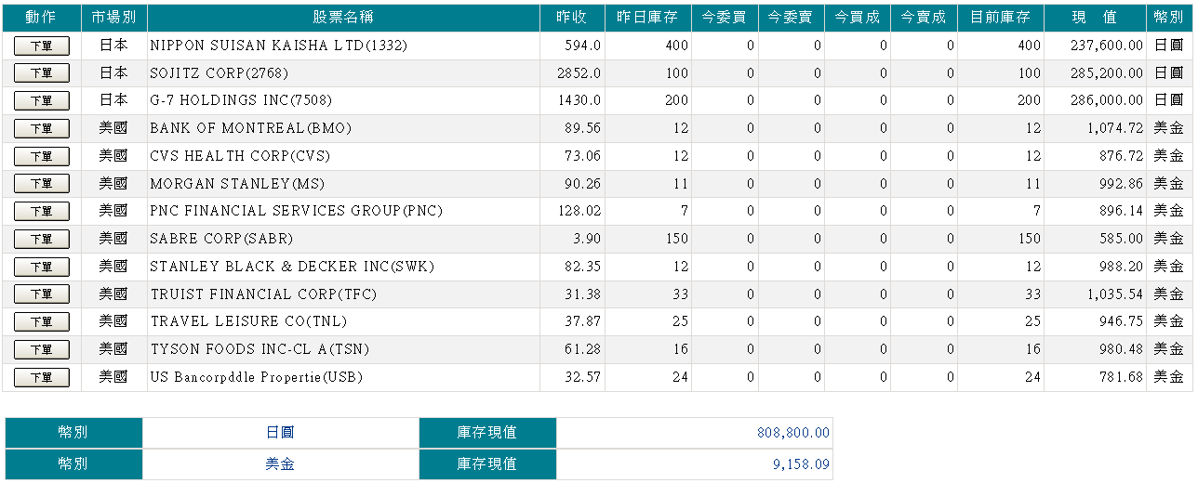Select STANLEY BLACK & DECKER INC(SWK) name
This screenshot has width=1198, height=483.
tap(292, 267)
